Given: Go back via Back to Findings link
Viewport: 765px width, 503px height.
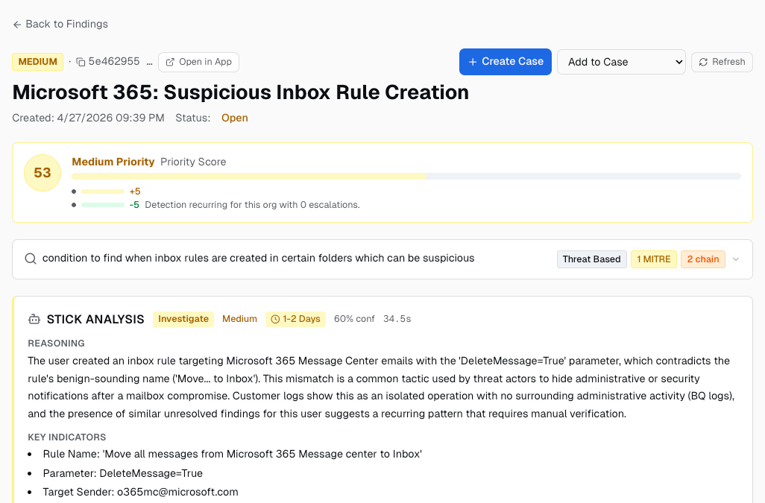Looking at the screenshot, I should 60,24.
